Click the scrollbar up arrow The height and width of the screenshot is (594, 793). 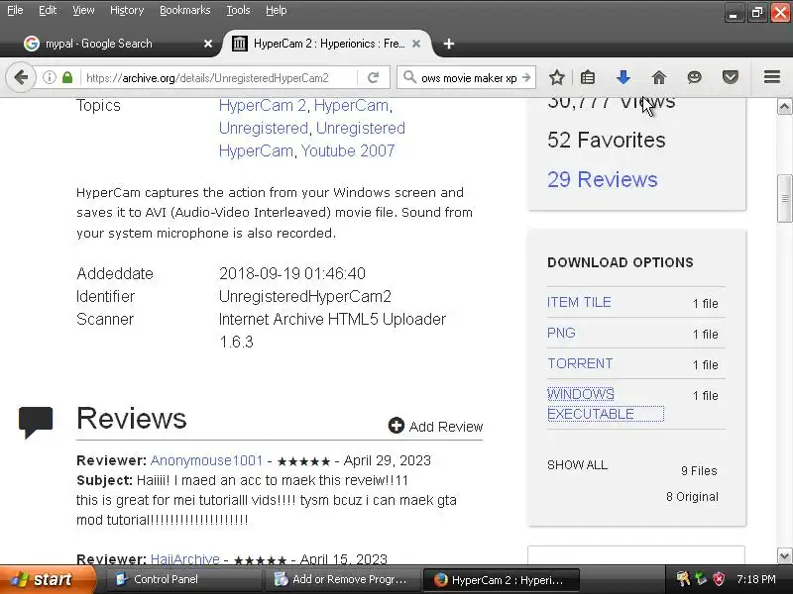[784, 107]
